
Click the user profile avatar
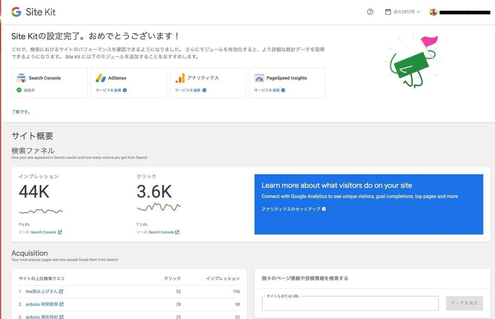[x=433, y=12]
